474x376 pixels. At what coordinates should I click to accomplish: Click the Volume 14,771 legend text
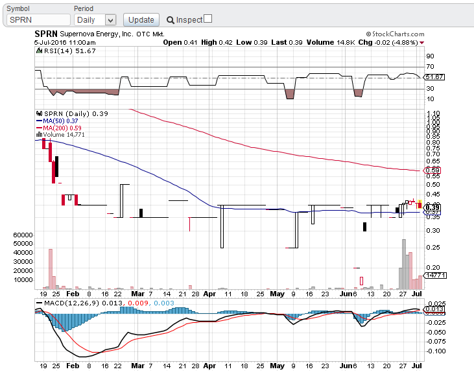click(x=64, y=134)
